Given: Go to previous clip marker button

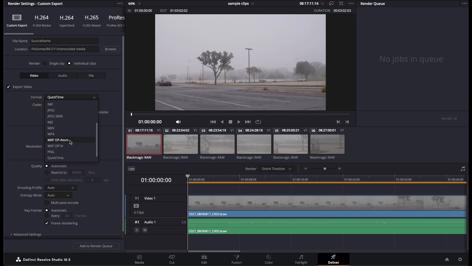Looking at the screenshot, I should coord(347,122).
